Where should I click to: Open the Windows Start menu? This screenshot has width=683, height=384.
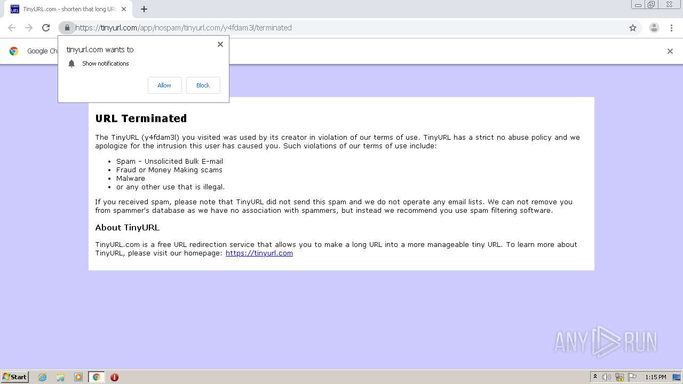pyautogui.click(x=14, y=377)
